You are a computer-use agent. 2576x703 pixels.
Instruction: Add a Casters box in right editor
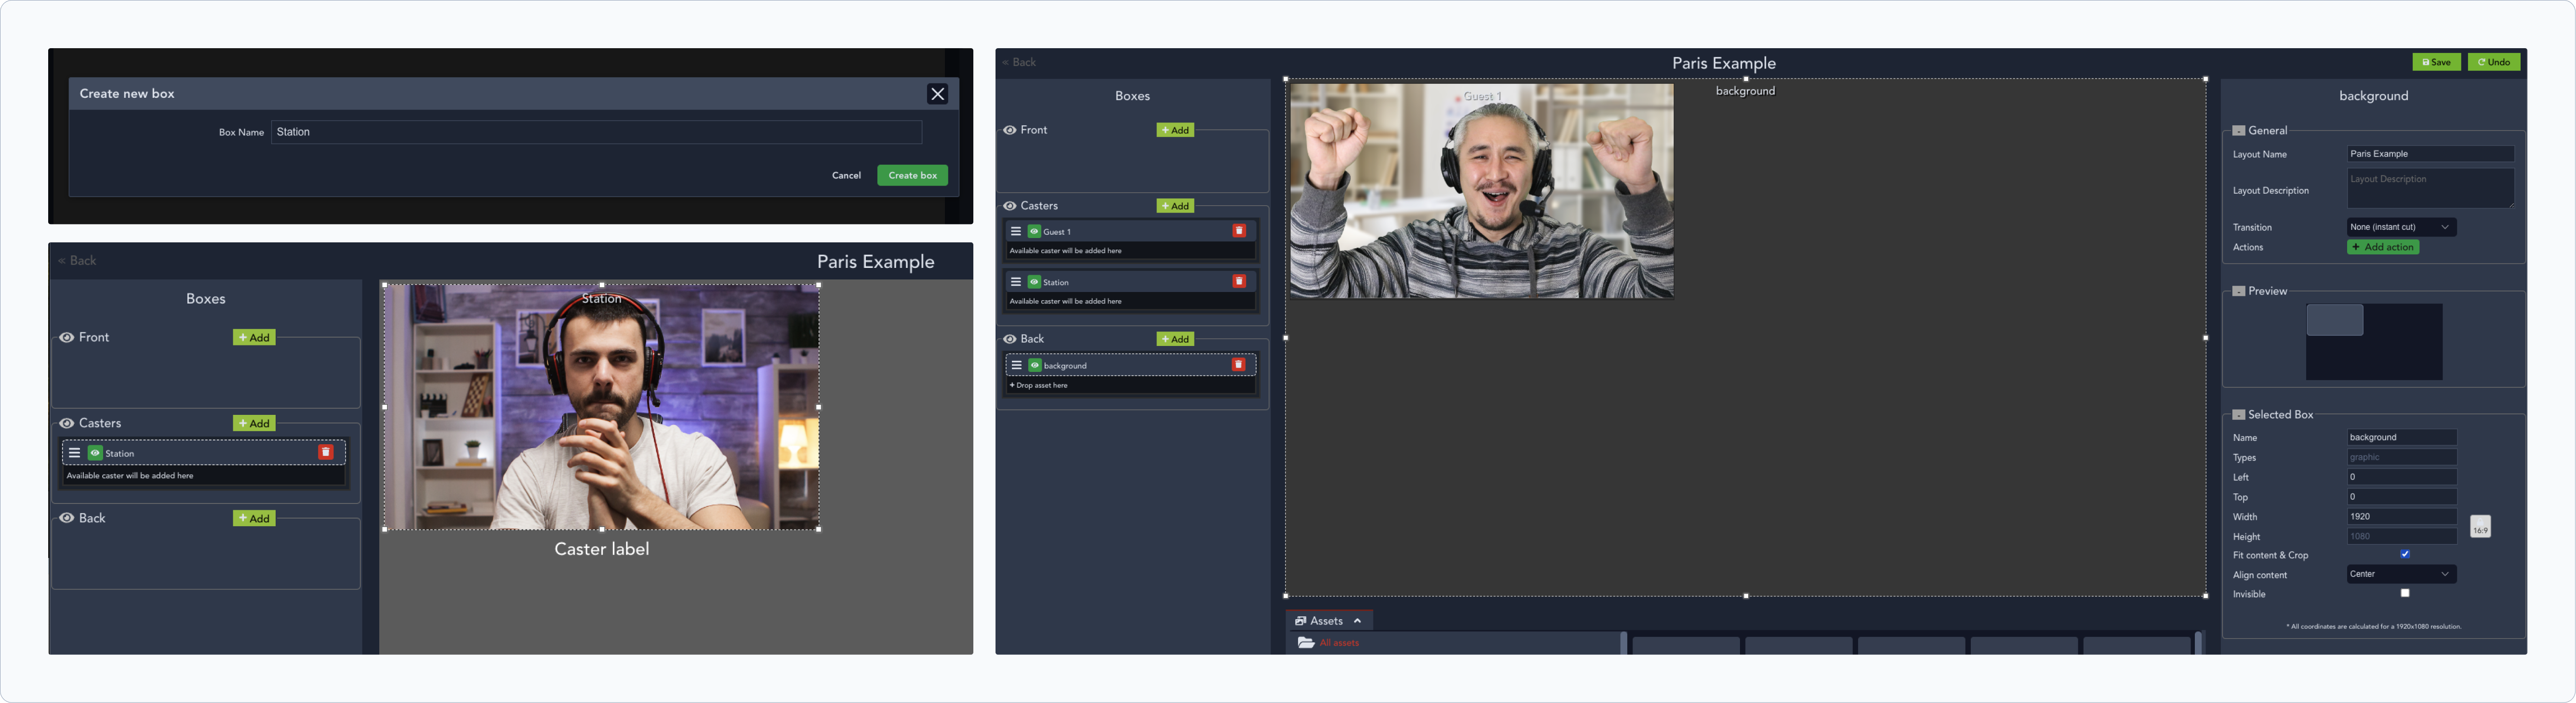[x=1175, y=206]
